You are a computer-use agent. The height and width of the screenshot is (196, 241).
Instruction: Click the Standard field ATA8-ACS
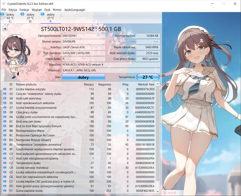111,65
